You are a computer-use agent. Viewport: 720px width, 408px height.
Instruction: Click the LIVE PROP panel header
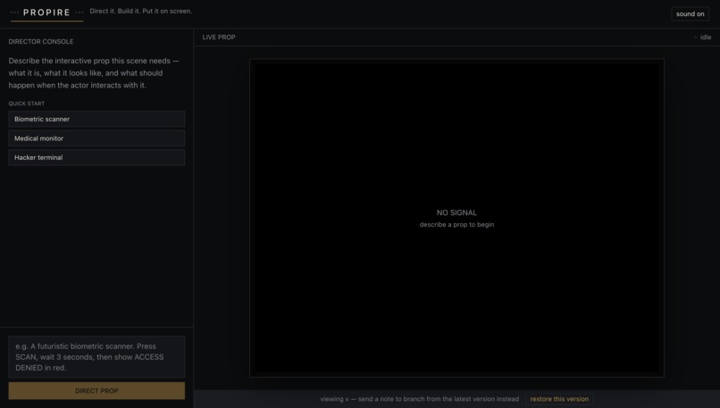(219, 37)
